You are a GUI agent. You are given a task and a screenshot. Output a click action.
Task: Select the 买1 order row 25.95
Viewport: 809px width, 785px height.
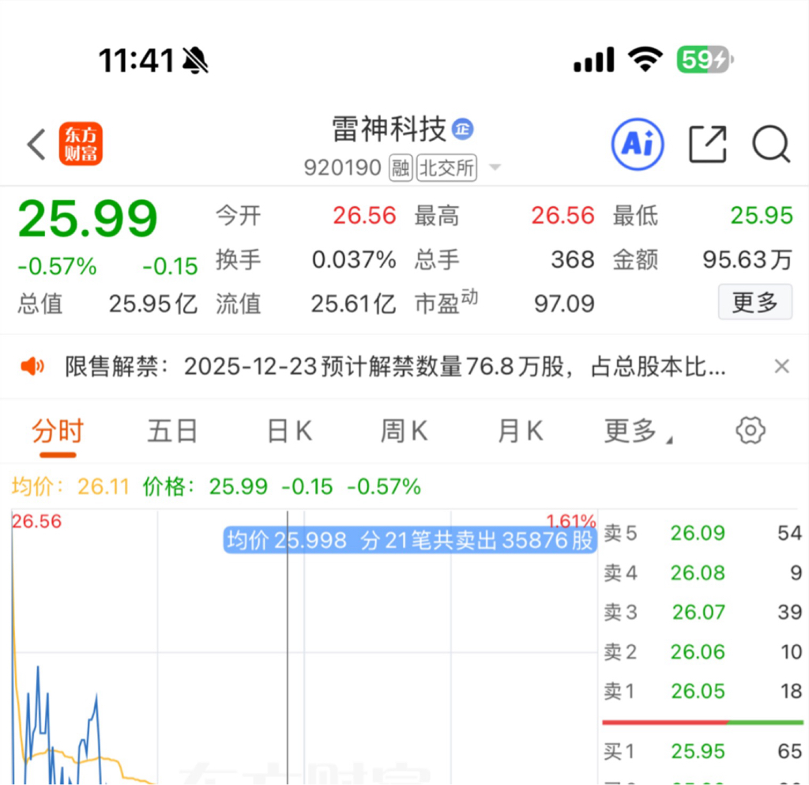(702, 752)
